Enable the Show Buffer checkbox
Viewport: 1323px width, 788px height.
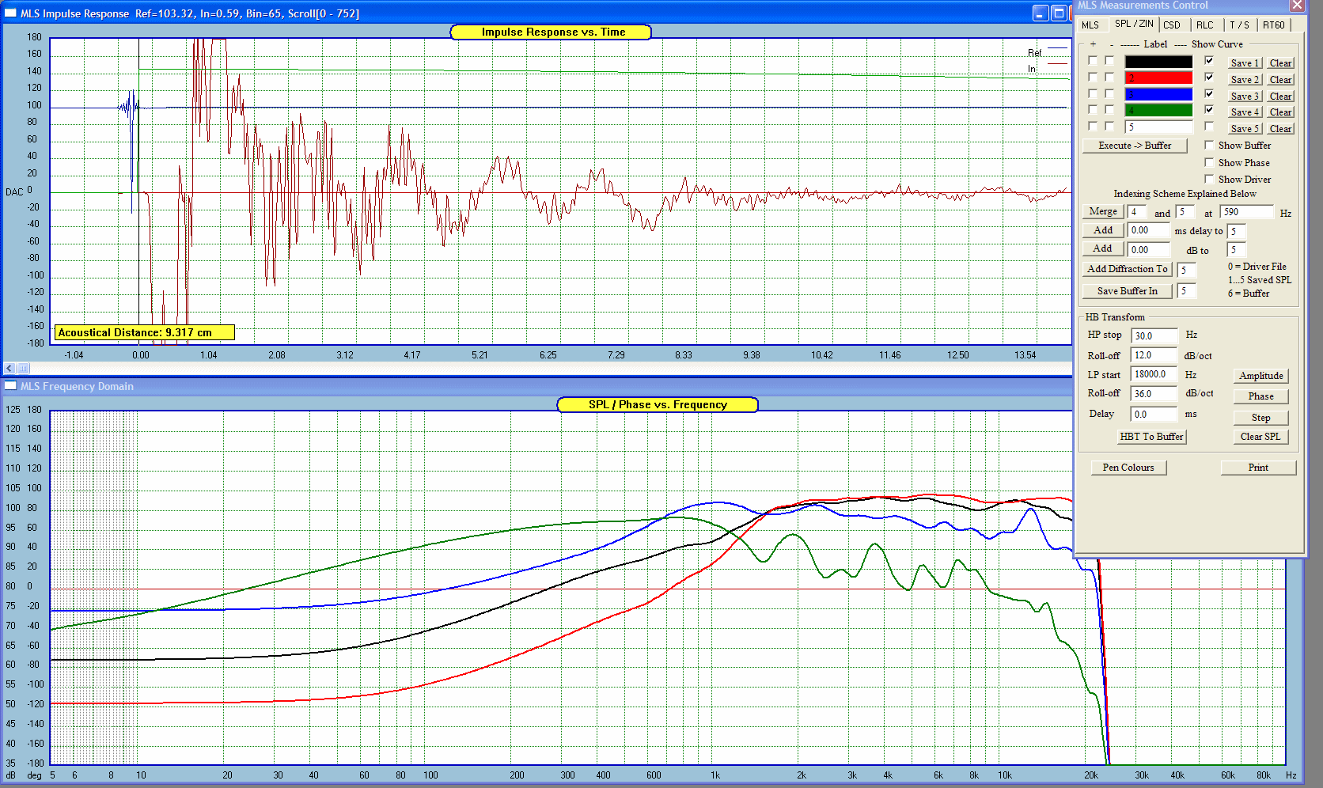[1209, 145]
